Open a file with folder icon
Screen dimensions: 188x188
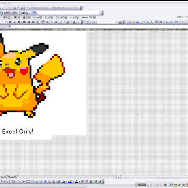(x=133, y=22)
